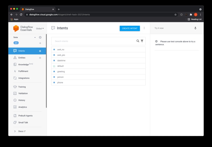212x147 pixels.
Task: Create entity using plus icon beside Entities
Action: point(40,58)
